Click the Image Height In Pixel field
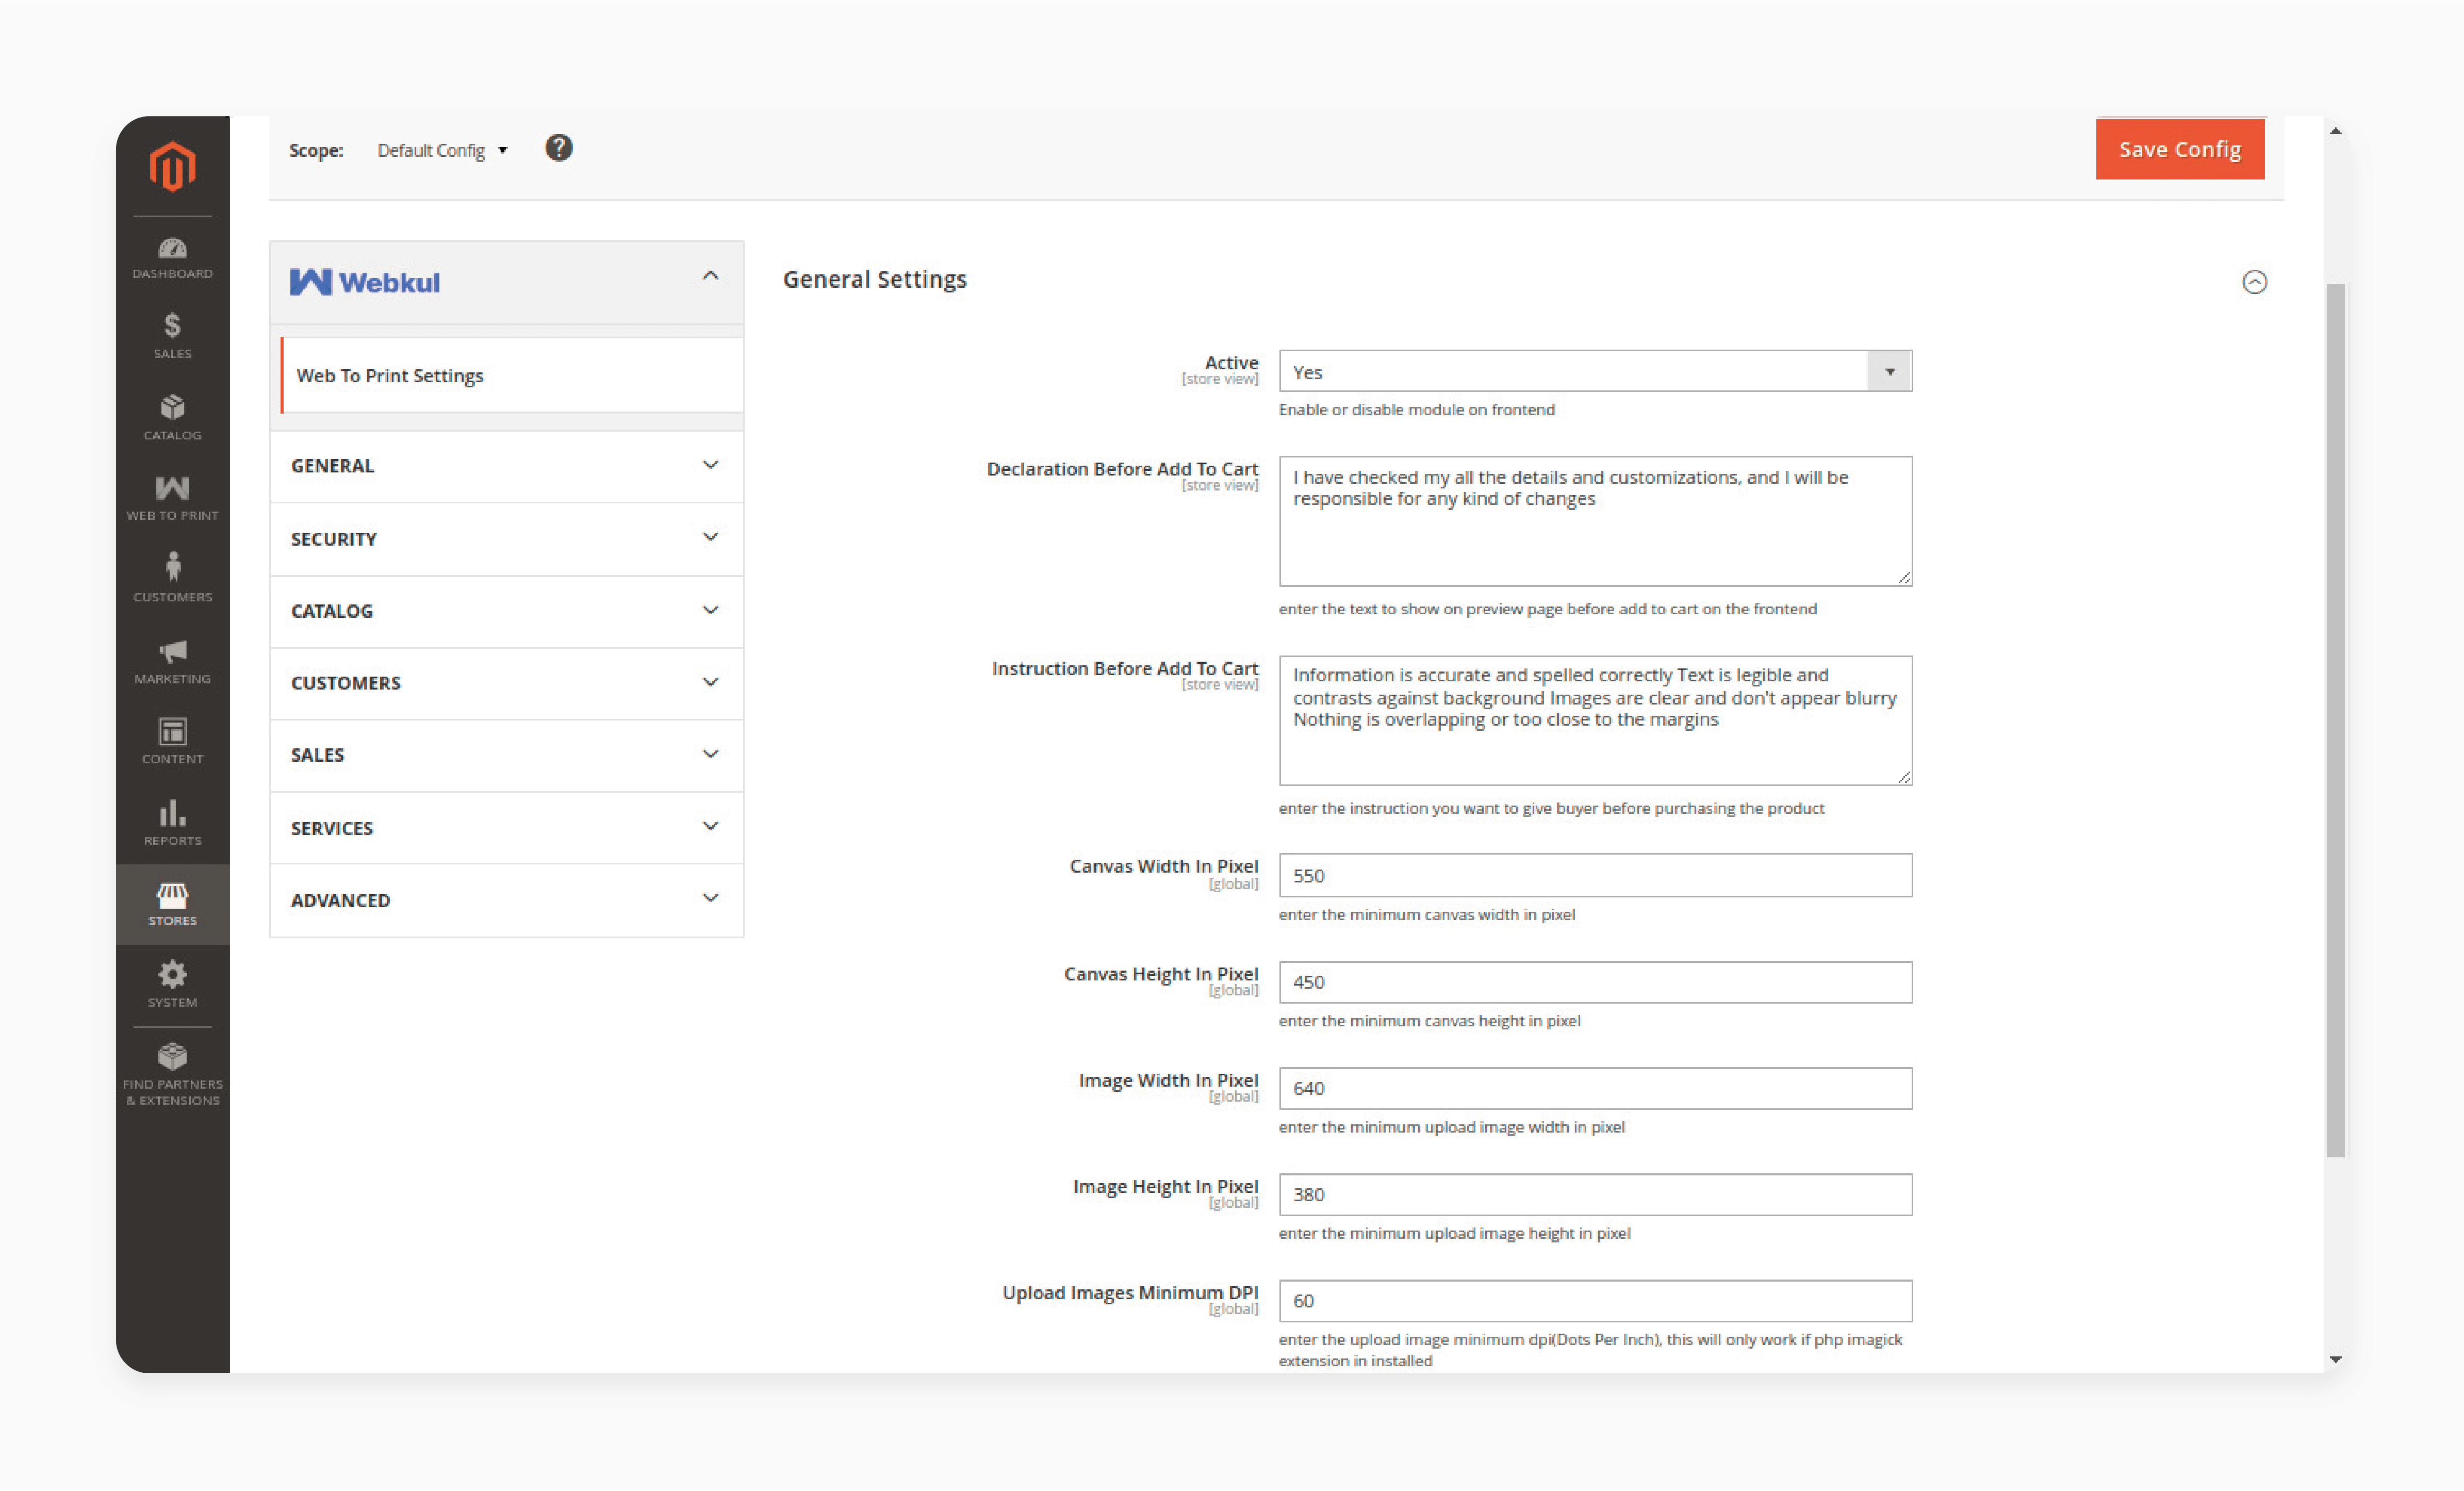Viewport: 2464px width, 1491px height. coord(1595,1194)
